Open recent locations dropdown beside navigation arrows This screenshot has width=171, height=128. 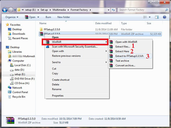click(x=15, y=10)
